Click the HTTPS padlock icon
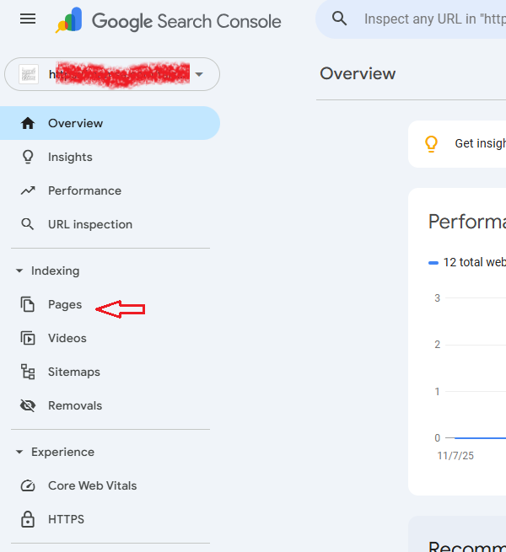The image size is (506, 552). click(28, 519)
